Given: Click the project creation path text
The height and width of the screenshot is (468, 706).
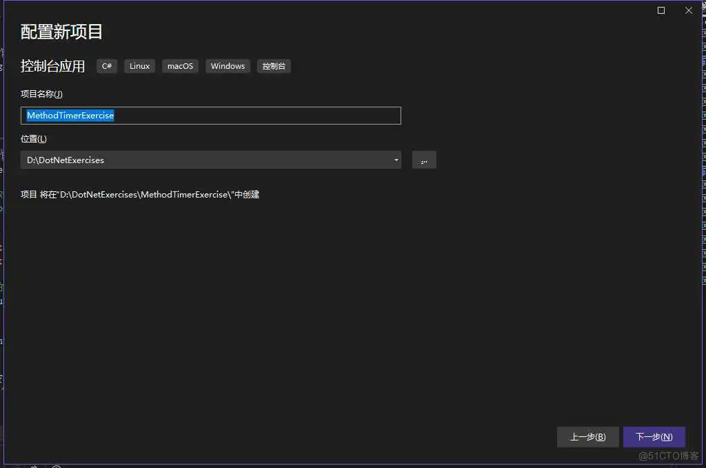Looking at the screenshot, I should point(140,195).
